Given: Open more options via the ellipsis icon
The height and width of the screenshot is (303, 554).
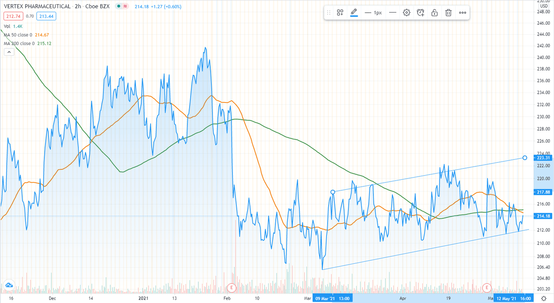Looking at the screenshot, I should click(x=462, y=13).
